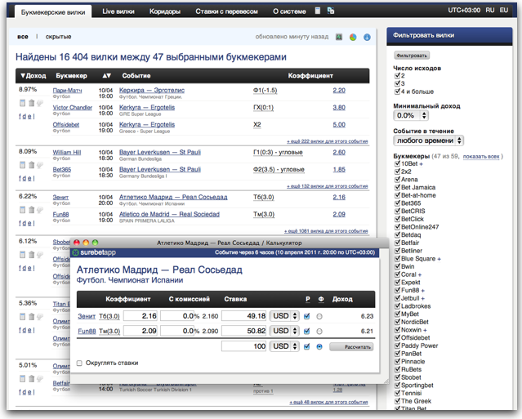Enable the 'Округлять ставки' checkbox

[79, 363]
